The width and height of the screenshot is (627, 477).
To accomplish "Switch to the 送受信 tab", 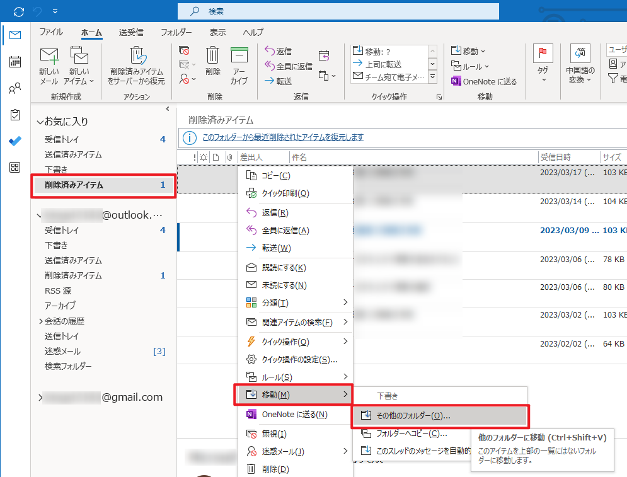I will click(x=131, y=32).
